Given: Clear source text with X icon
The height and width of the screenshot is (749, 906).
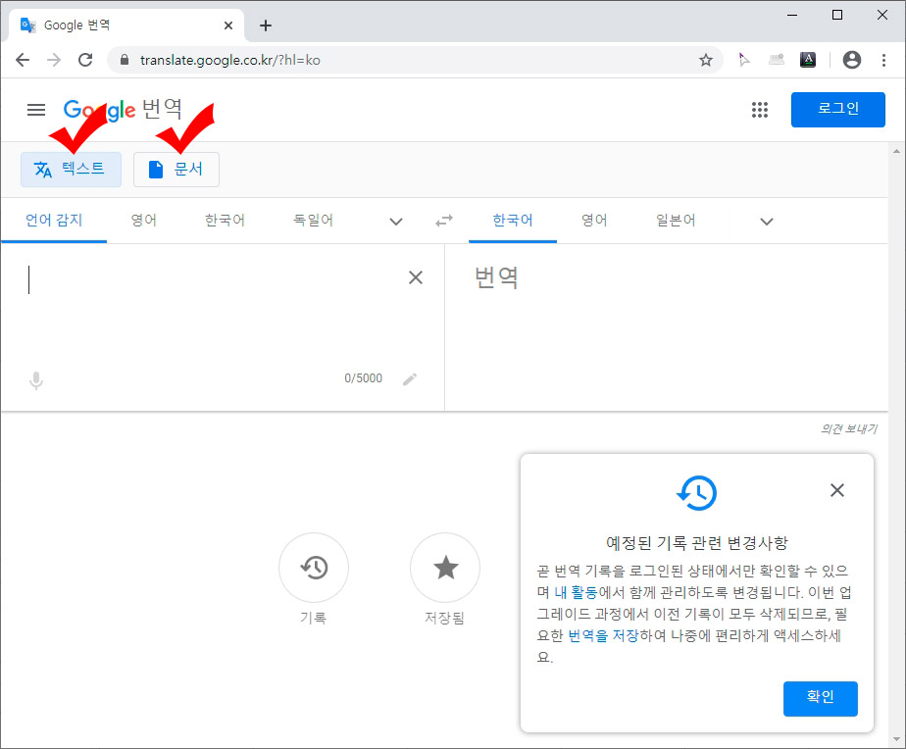Looking at the screenshot, I should (x=416, y=277).
